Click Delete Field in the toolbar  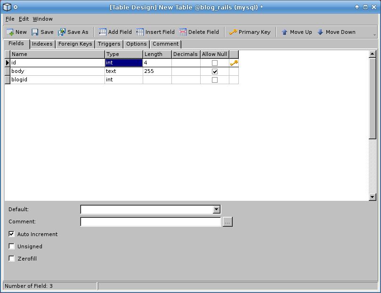pos(199,32)
